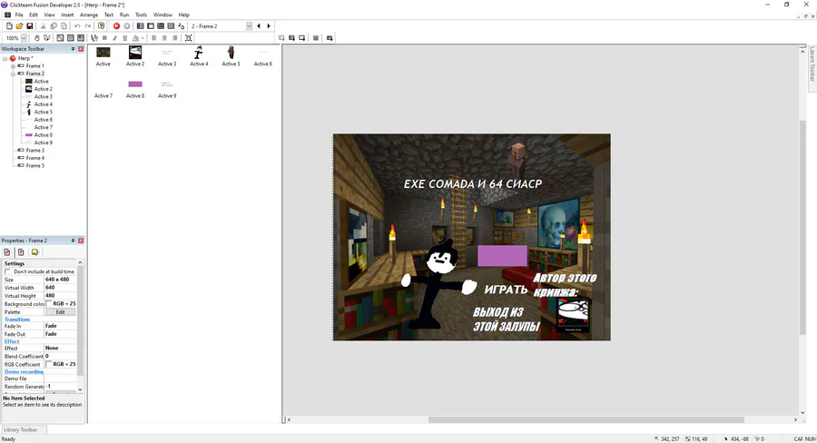Click RGB Coefficient color swatch
Image resolution: width=817 pixels, height=443 pixels.
click(x=49, y=364)
